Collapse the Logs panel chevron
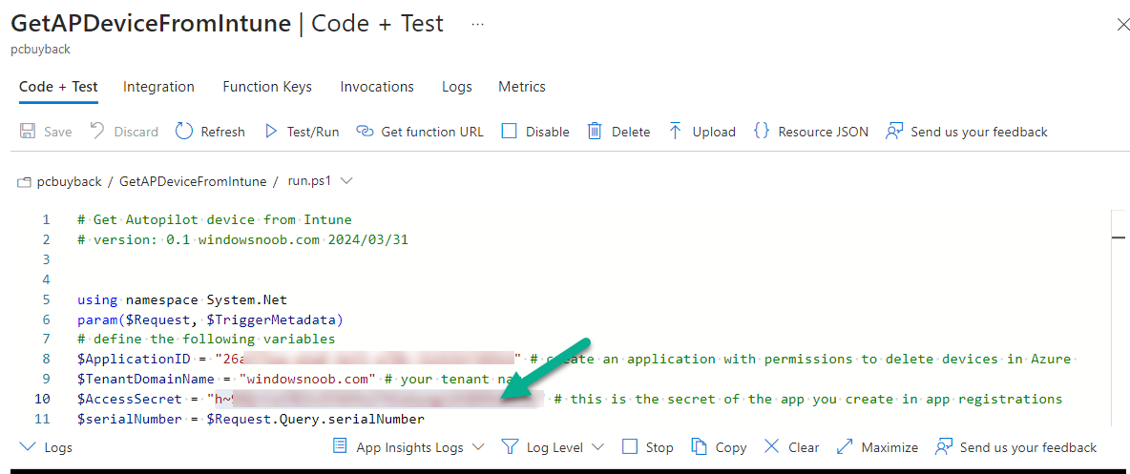 point(28,446)
